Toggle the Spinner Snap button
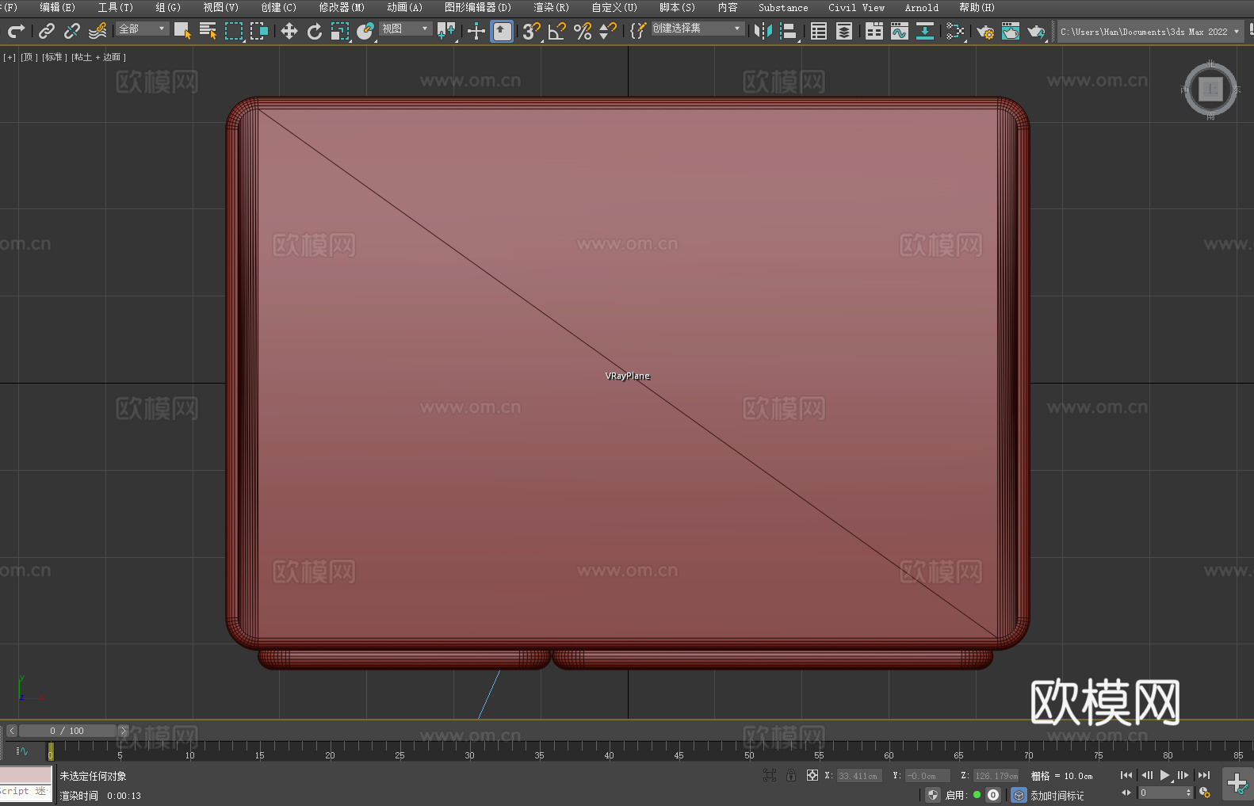The height and width of the screenshot is (806, 1254). [x=608, y=31]
